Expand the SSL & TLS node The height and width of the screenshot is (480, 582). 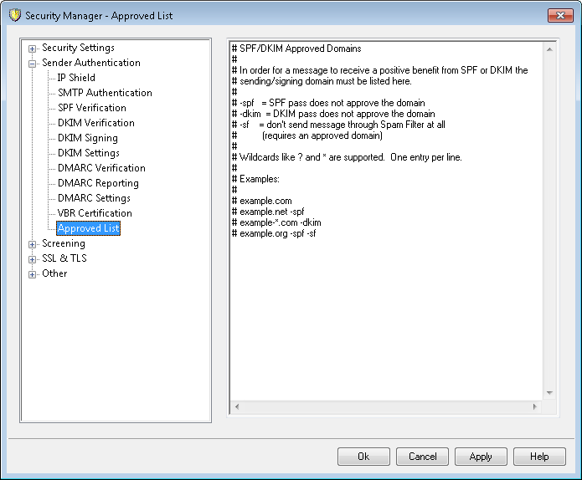pyautogui.click(x=33, y=259)
